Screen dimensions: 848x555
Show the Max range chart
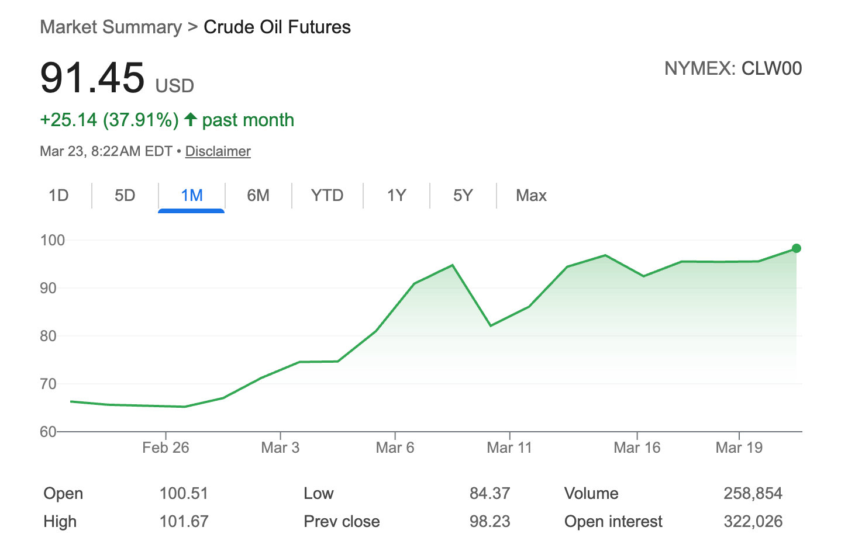[x=531, y=195]
